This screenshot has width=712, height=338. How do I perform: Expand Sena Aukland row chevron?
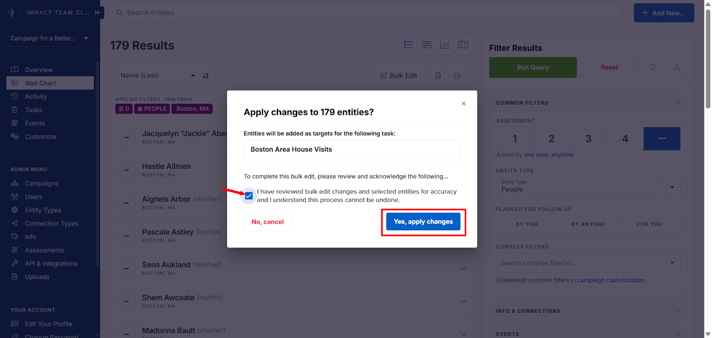[463, 269]
